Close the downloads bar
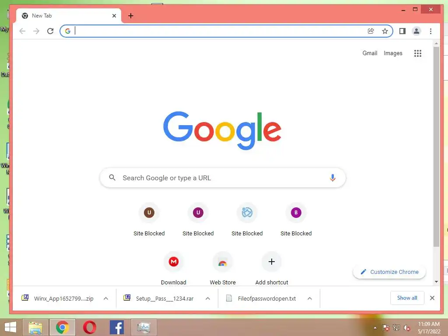 click(x=432, y=298)
